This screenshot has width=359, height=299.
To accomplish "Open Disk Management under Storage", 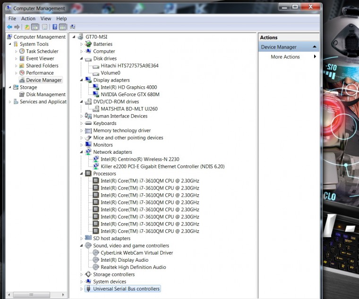I will tap(46, 94).
